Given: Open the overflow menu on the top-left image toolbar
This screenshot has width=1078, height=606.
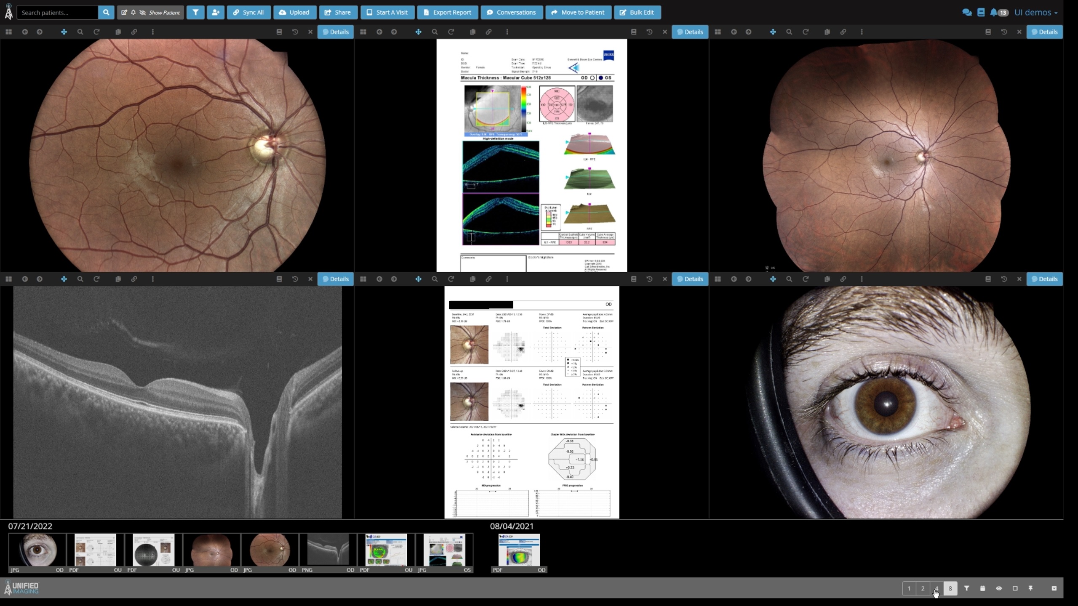Looking at the screenshot, I should click(152, 32).
